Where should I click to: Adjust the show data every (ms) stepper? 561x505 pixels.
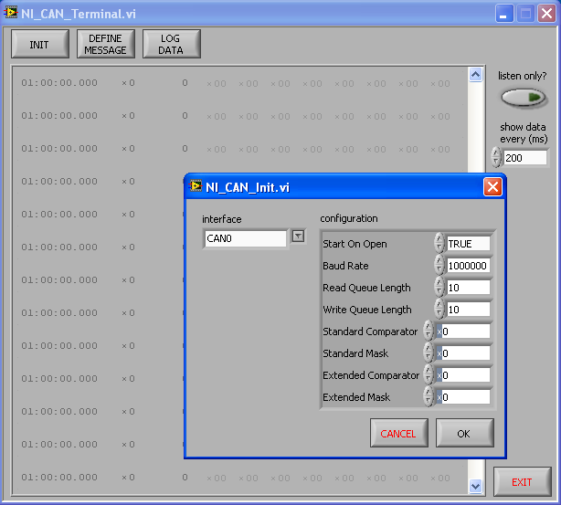[496, 157]
